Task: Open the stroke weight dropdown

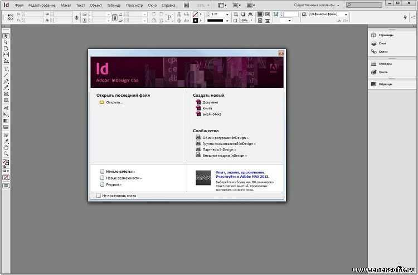Action: 227,14
